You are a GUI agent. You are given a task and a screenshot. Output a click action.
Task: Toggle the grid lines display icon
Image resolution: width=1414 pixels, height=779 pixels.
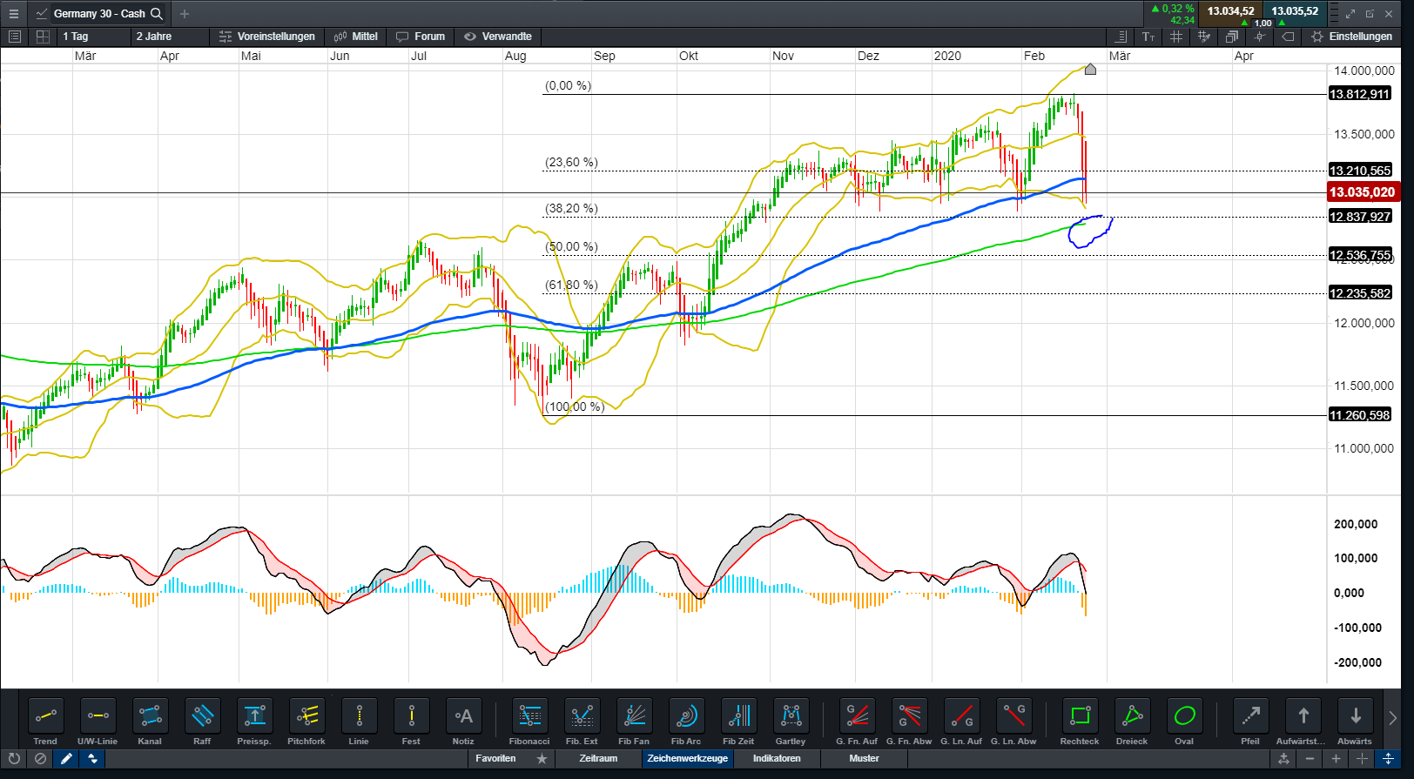(1176, 37)
